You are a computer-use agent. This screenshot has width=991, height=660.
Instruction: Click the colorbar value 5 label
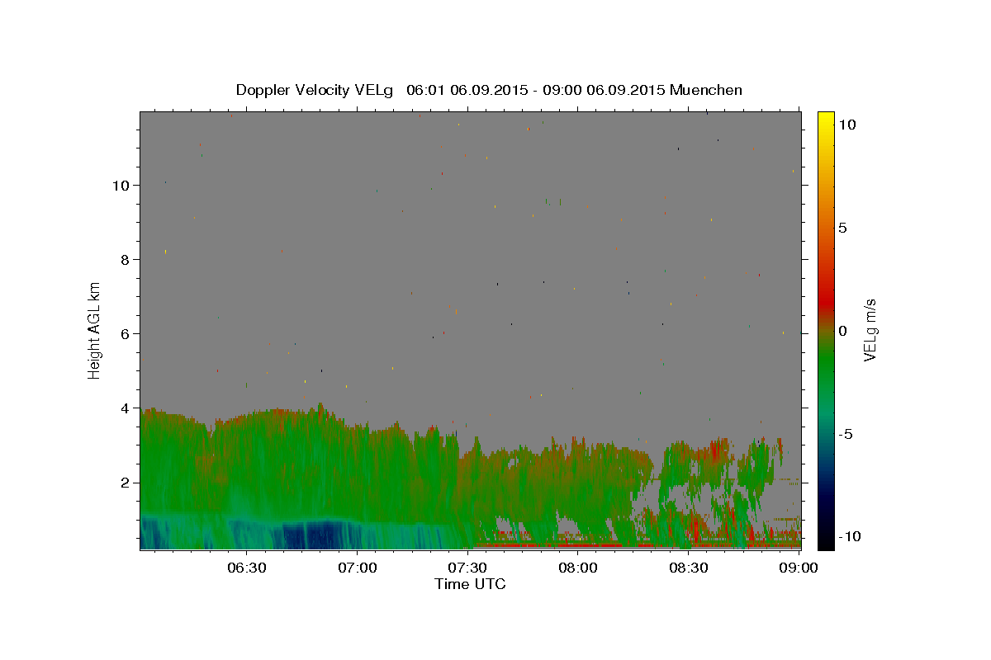point(842,228)
